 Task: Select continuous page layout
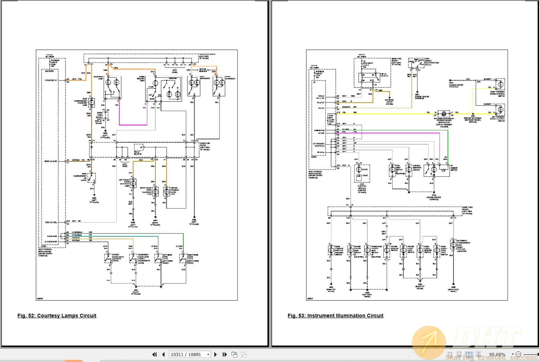[x=459, y=354]
